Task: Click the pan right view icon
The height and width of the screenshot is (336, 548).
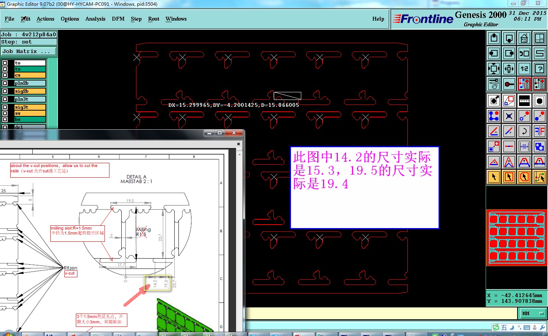Action: [x=509, y=53]
